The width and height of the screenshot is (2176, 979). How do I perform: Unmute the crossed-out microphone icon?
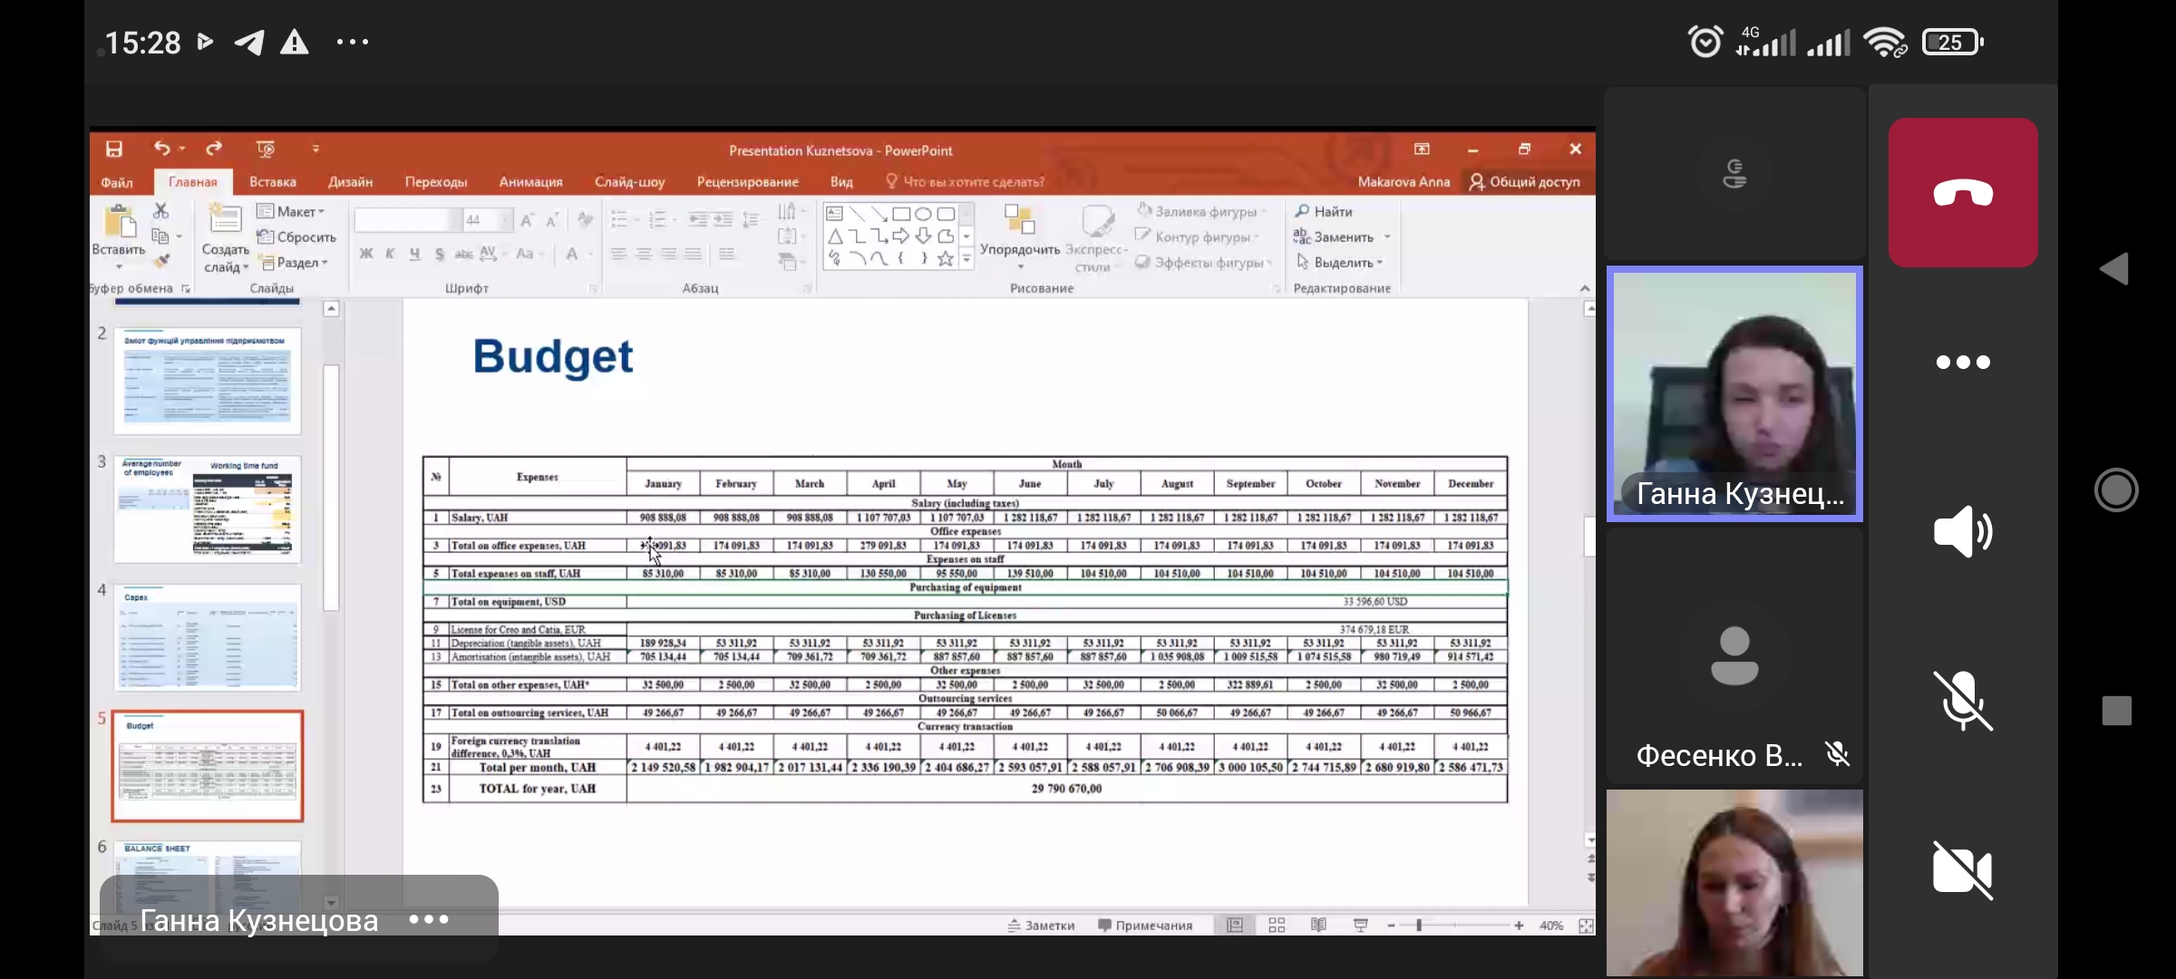pos(1962,701)
